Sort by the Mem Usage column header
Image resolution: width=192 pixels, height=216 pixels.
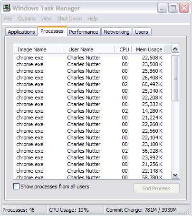[148, 49]
